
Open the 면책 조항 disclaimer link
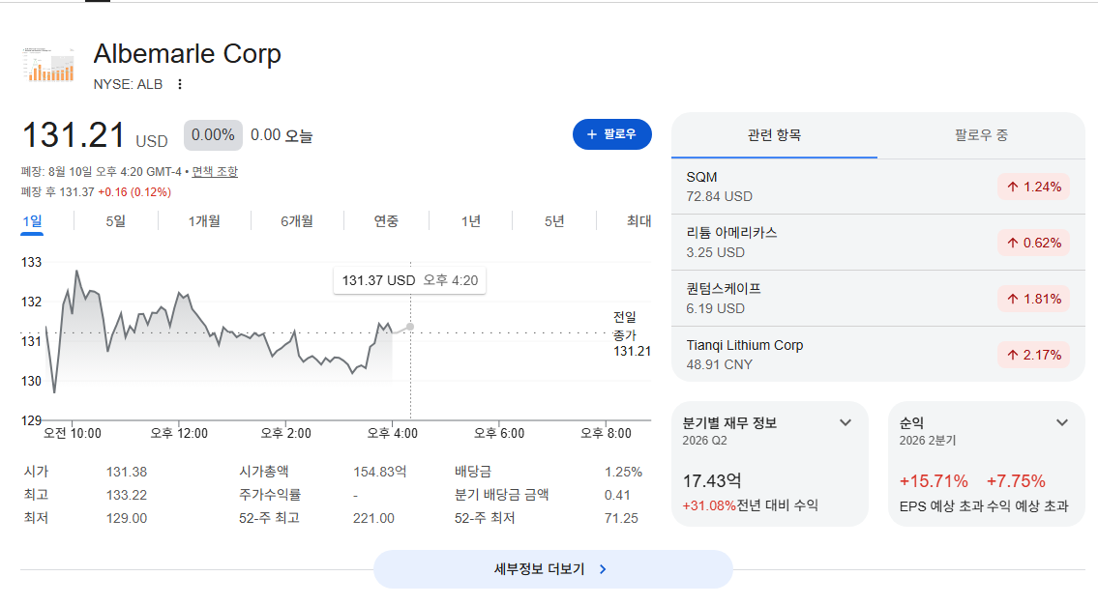(215, 171)
